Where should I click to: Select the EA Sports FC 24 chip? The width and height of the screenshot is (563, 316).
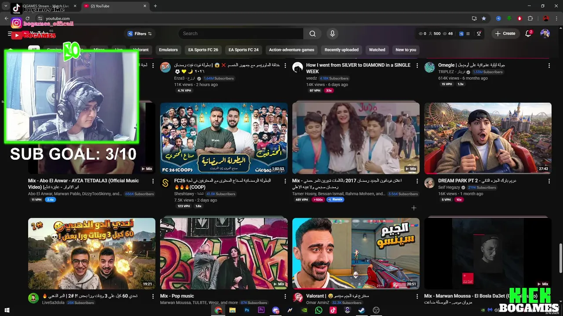[x=244, y=50]
